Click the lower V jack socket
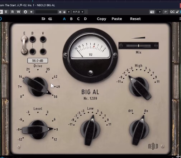 pos(43,51)
